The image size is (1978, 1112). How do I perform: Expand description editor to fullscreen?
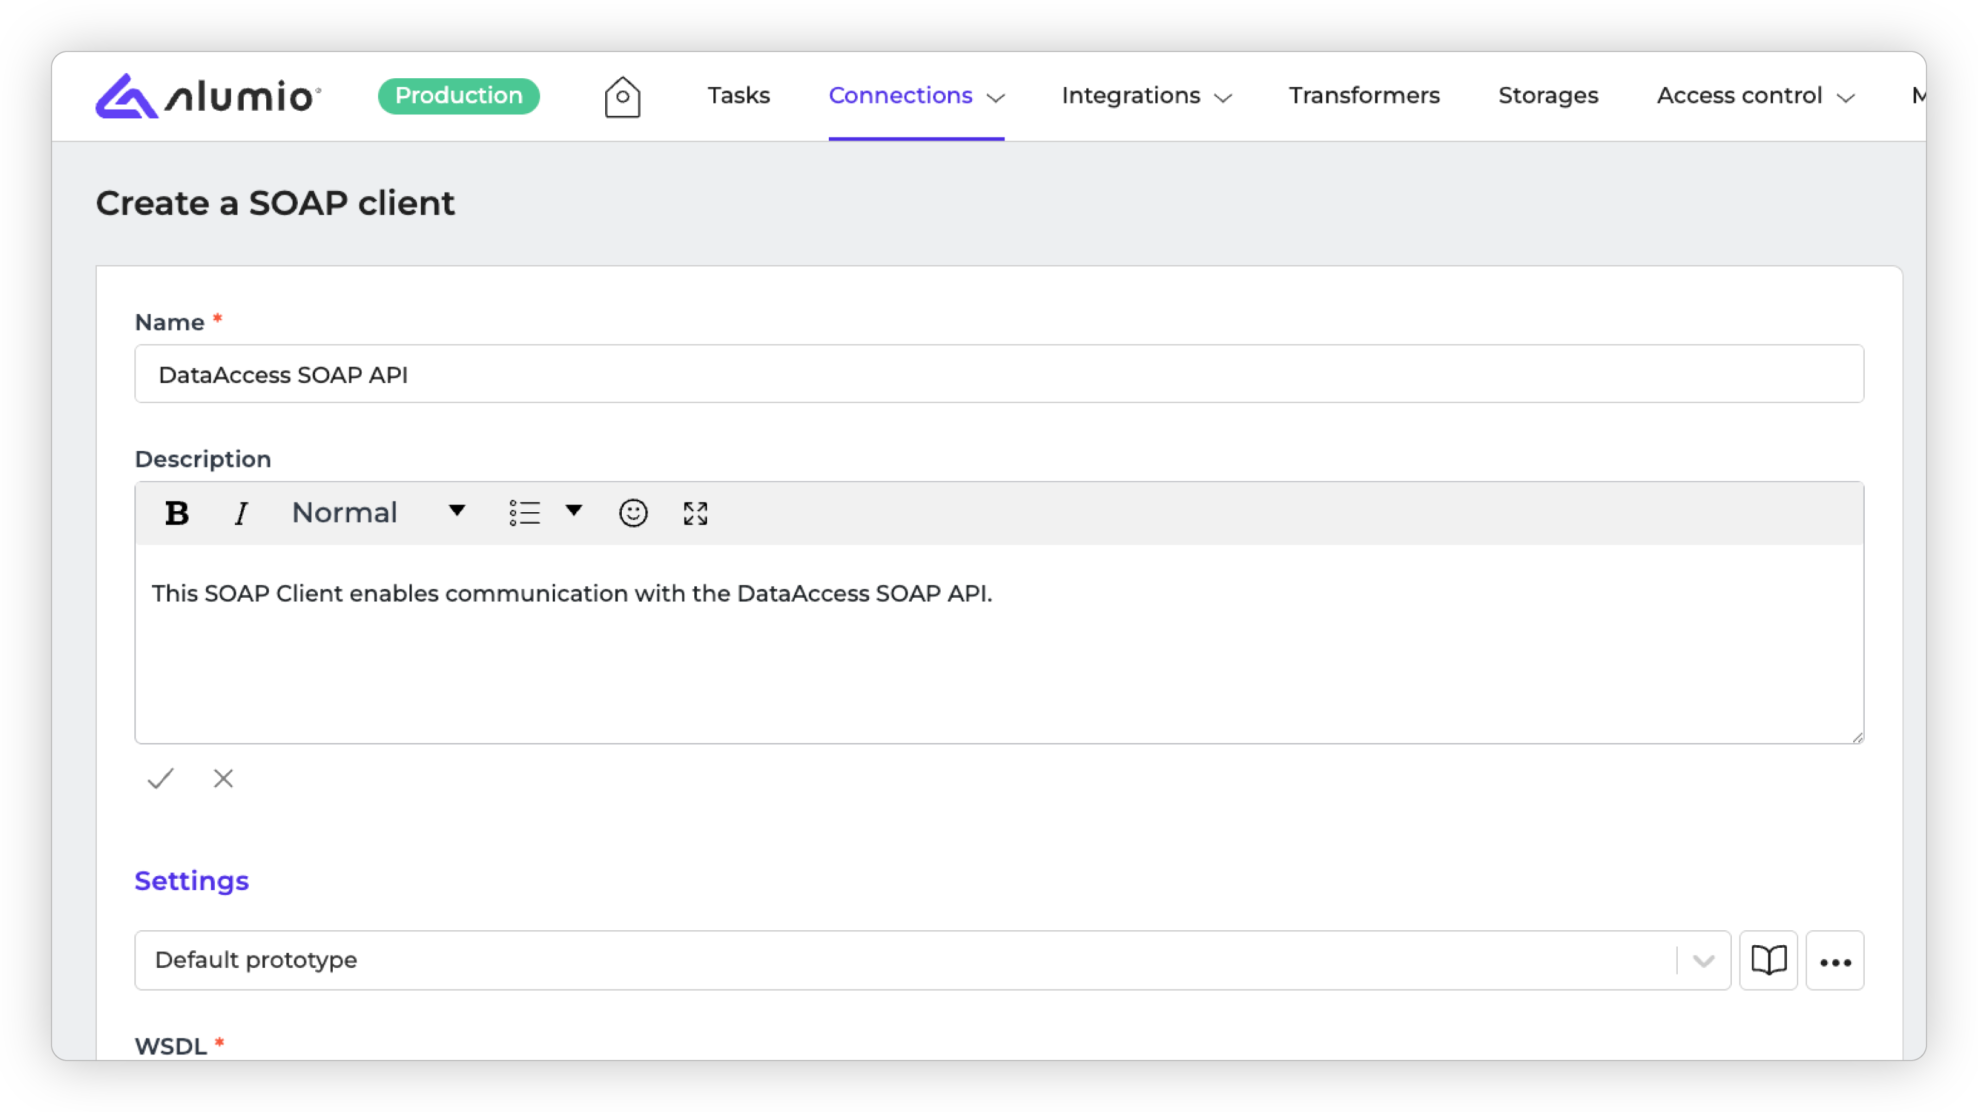(695, 513)
